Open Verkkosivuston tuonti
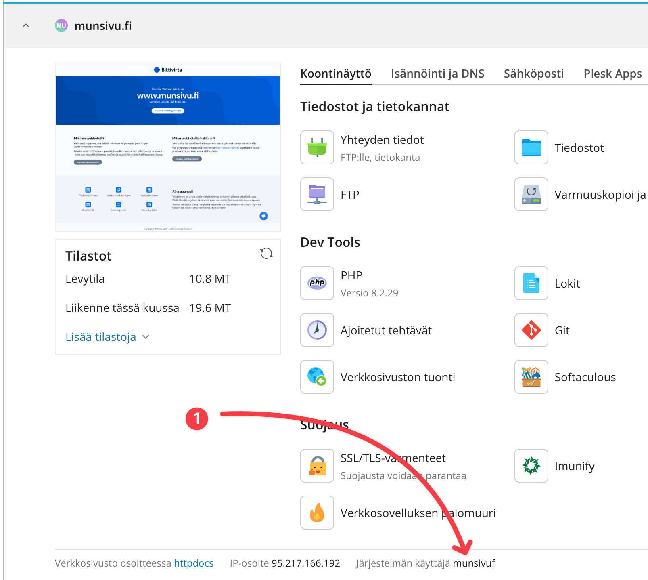This screenshot has height=580, width=648. click(397, 377)
